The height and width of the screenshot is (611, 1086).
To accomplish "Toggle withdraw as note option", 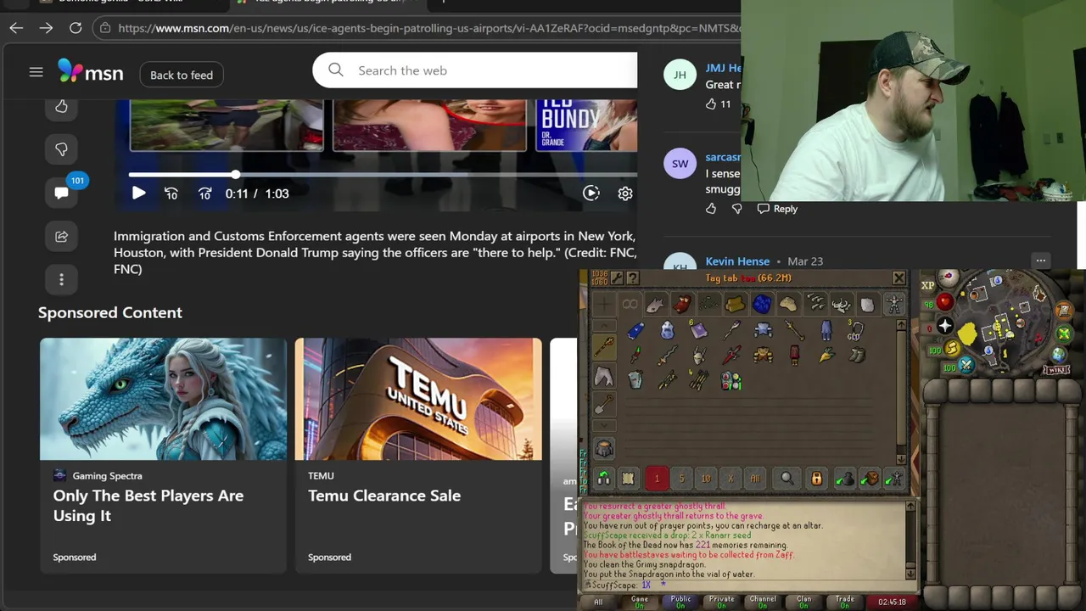I will click(628, 479).
